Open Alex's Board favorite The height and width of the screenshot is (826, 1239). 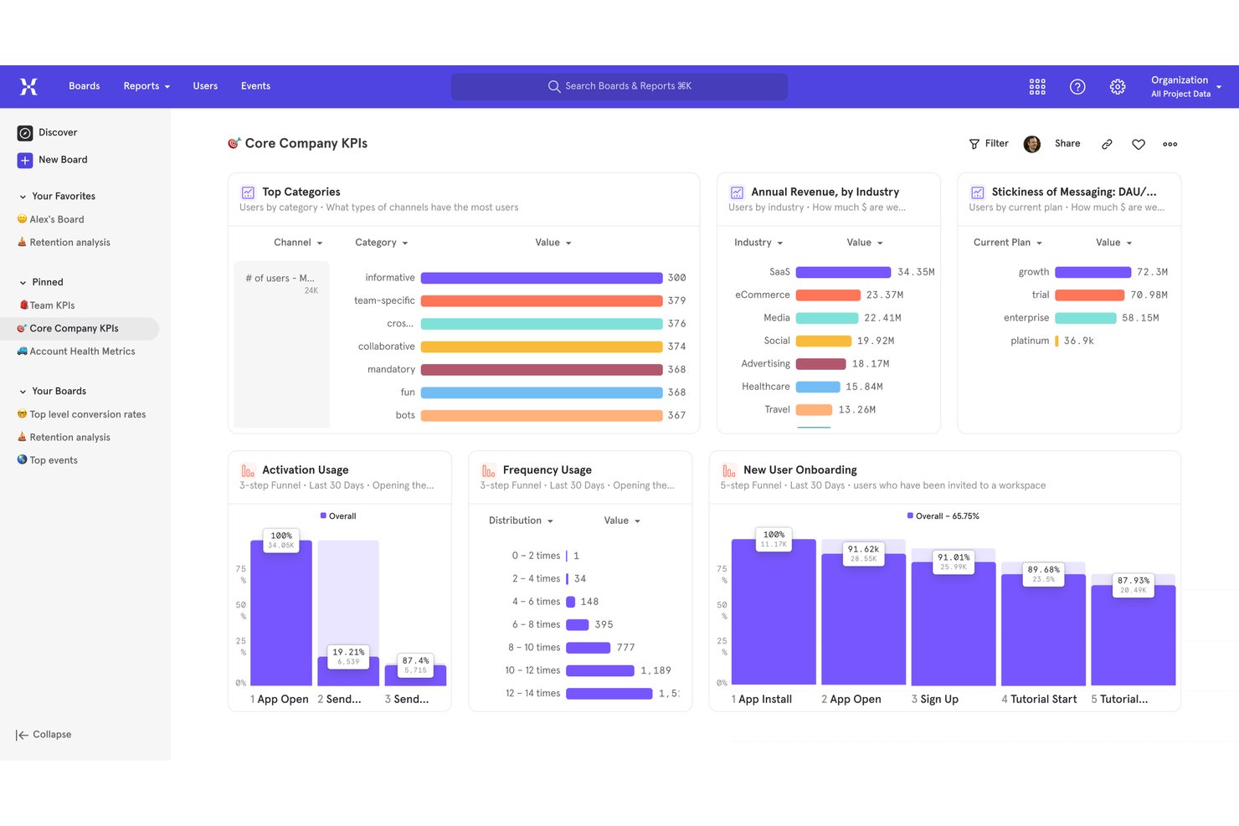click(57, 219)
